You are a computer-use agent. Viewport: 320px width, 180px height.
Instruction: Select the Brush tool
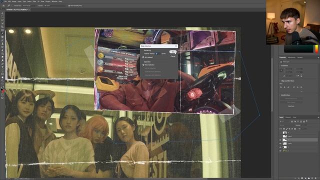[x=2, y=40]
